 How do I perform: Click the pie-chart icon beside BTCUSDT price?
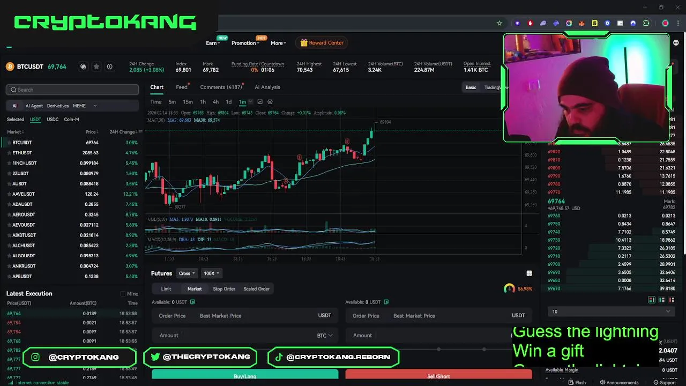[83, 66]
